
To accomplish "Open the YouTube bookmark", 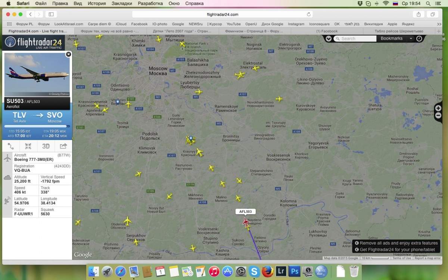I will click(x=234, y=24).
